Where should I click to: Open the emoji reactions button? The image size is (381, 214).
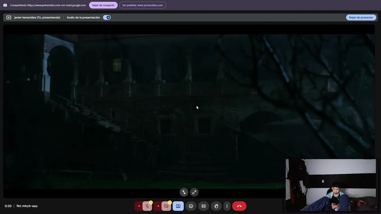pos(191,206)
